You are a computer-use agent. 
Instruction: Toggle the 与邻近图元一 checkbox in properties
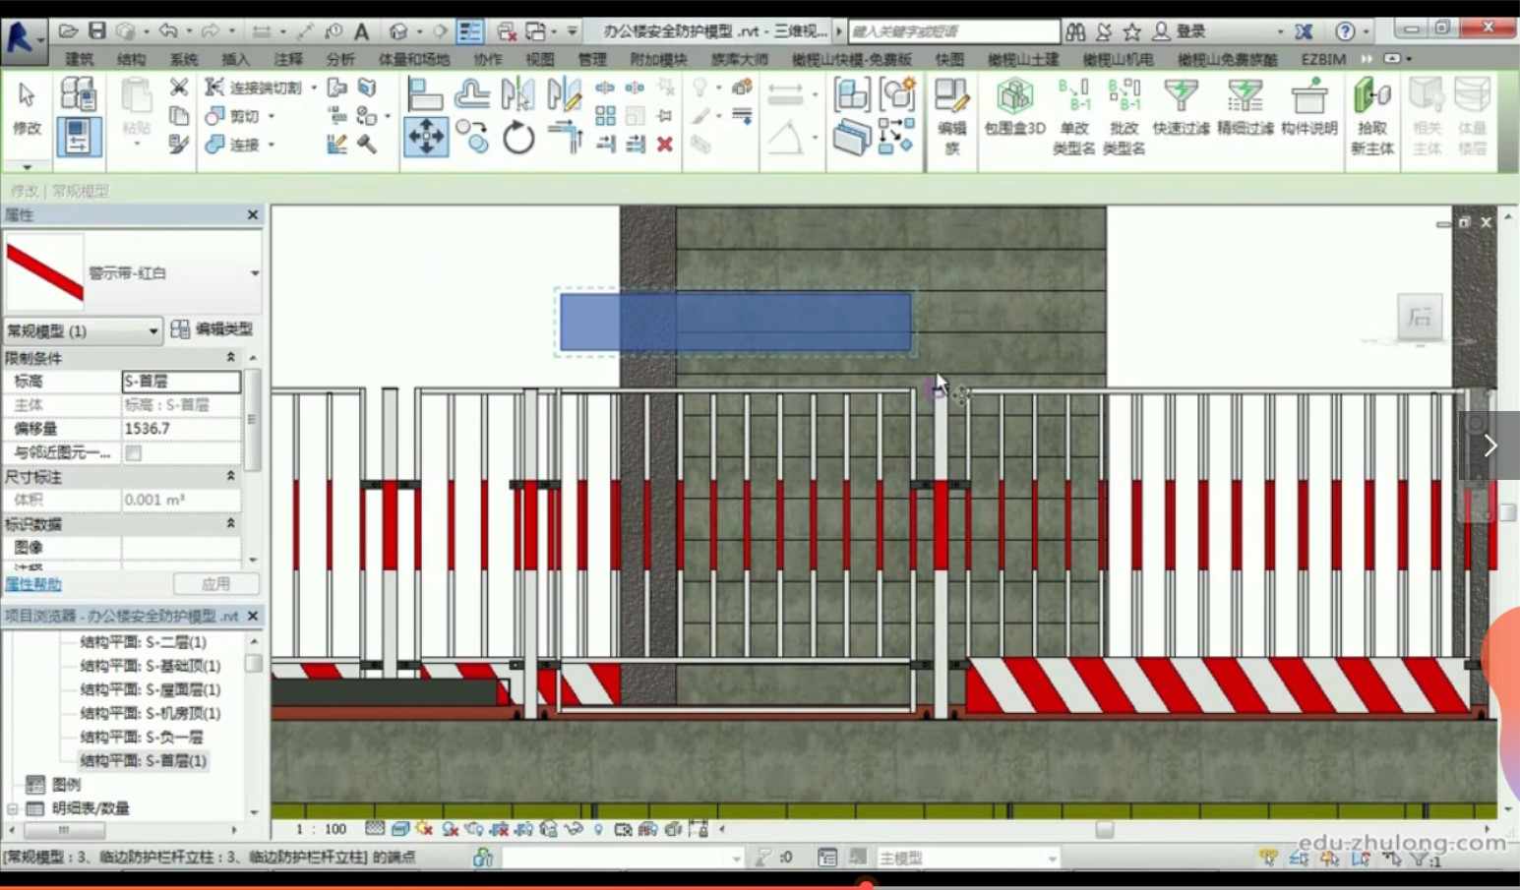pyautogui.click(x=134, y=452)
